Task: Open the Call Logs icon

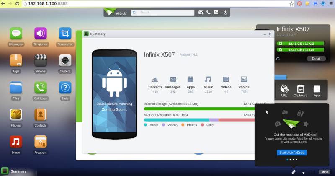Action: click(40, 88)
